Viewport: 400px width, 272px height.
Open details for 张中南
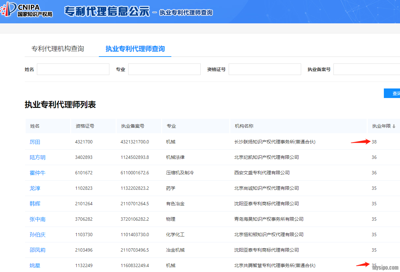point(38,219)
